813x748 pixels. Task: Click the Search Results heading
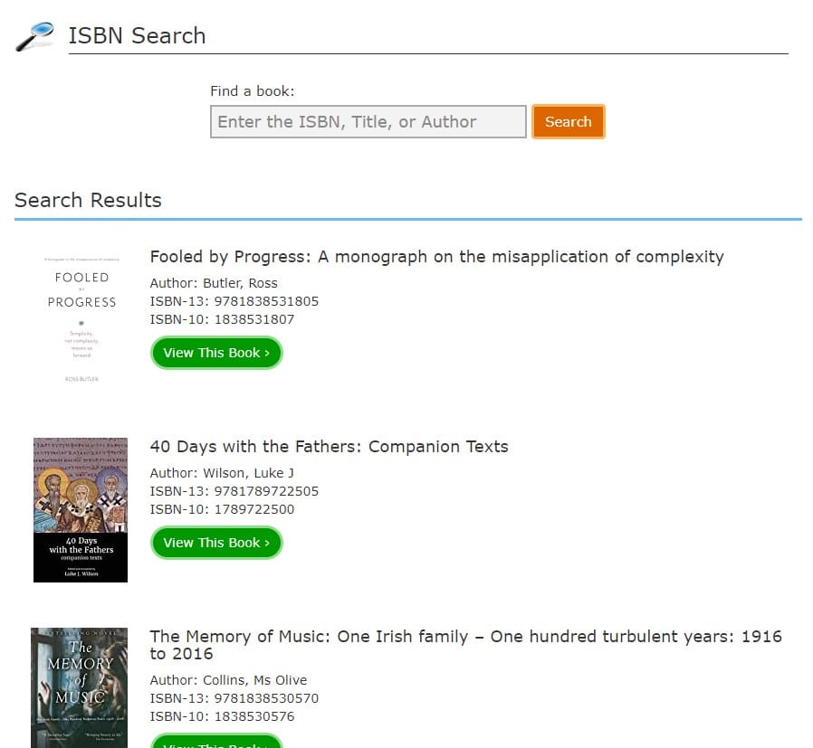pos(88,200)
